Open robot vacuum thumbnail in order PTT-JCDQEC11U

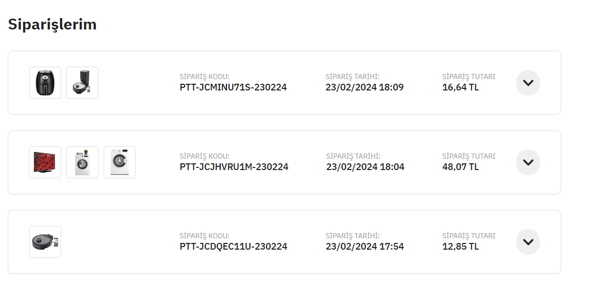click(x=45, y=242)
